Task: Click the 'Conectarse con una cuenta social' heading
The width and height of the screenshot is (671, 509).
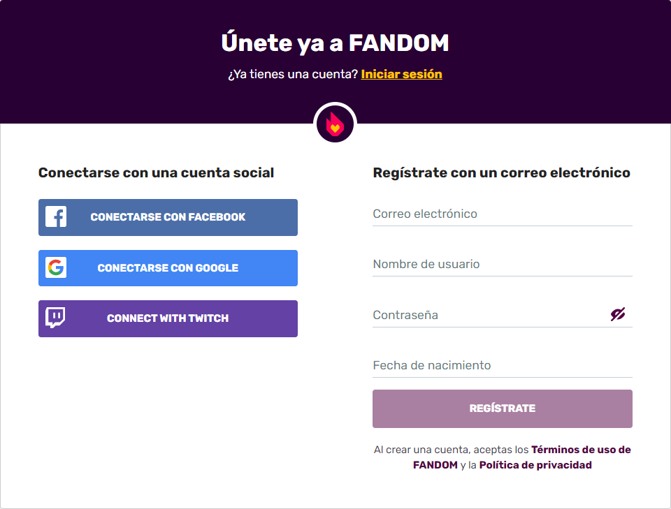Action: coord(156,172)
